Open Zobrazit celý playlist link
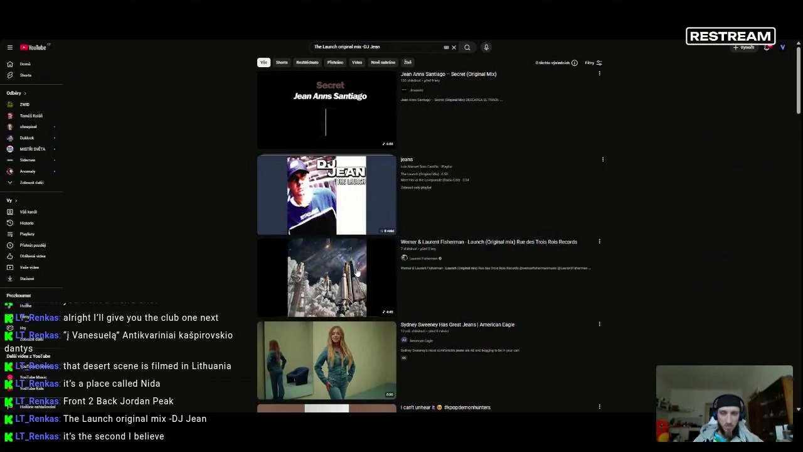This screenshot has width=803, height=452. [416, 188]
